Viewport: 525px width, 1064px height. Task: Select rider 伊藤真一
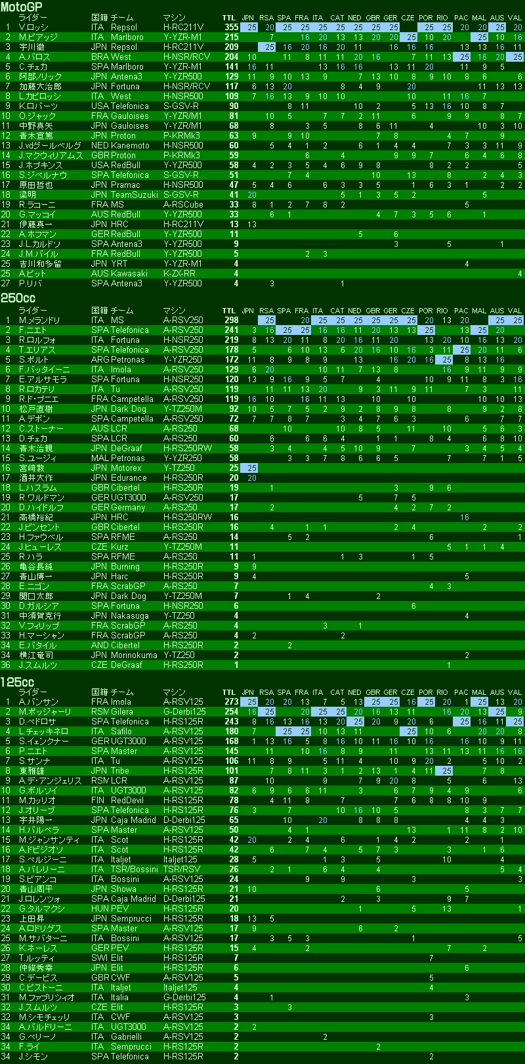tap(36, 225)
